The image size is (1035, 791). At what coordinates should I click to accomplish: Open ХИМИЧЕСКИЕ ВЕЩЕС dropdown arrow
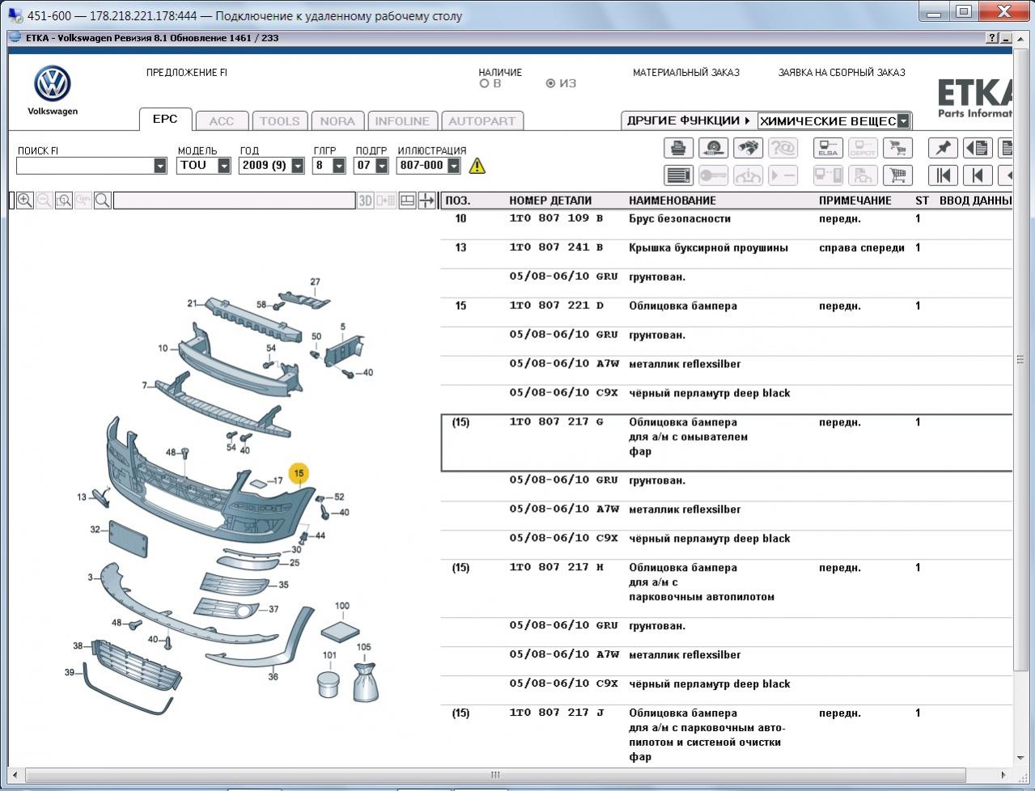(903, 121)
